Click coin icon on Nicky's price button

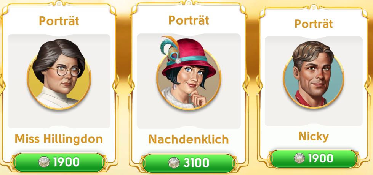[299, 158]
